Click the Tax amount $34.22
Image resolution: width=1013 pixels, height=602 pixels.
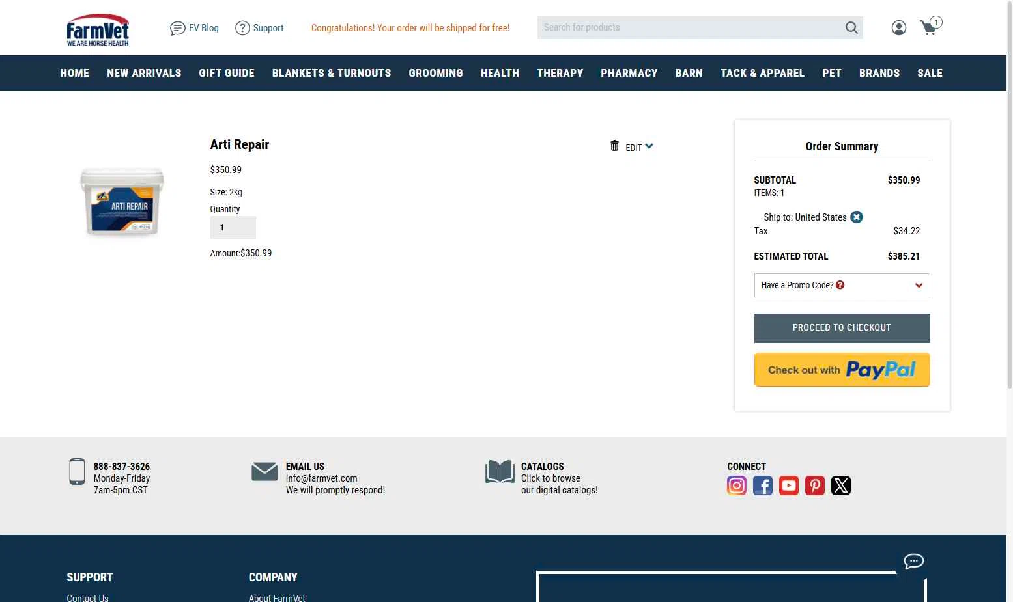(x=907, y=231)
